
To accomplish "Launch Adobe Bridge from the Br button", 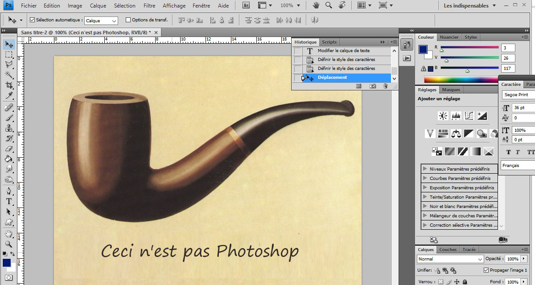I will [247, 5].
